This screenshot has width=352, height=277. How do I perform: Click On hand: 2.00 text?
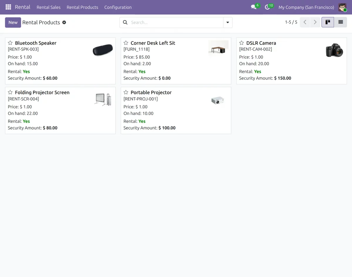(x=137, y=63)
